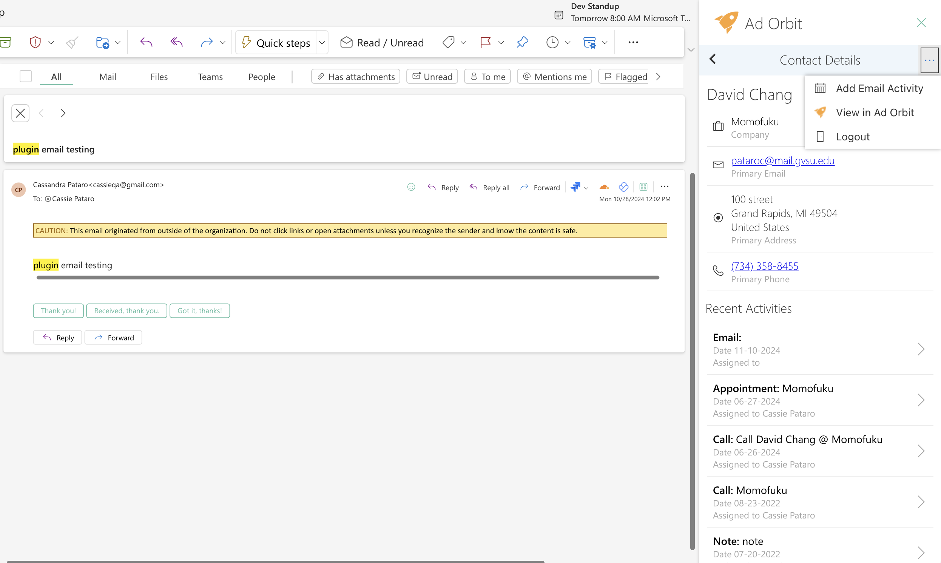The height and width of the screenshot is (563, 941).
Task: Expand the Forward dropdown arrow in toolbar
Action: click(223, 43)
